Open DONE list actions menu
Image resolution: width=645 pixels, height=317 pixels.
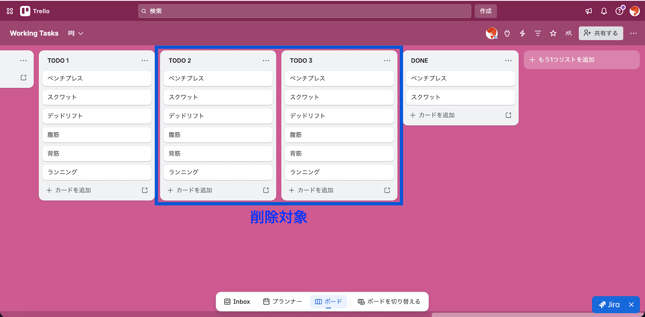[x=509, y=61]
